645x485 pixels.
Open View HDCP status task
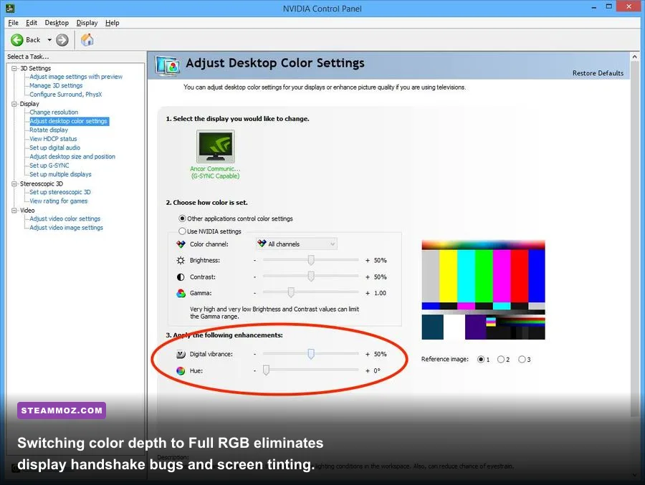click(x=53, y=139)
